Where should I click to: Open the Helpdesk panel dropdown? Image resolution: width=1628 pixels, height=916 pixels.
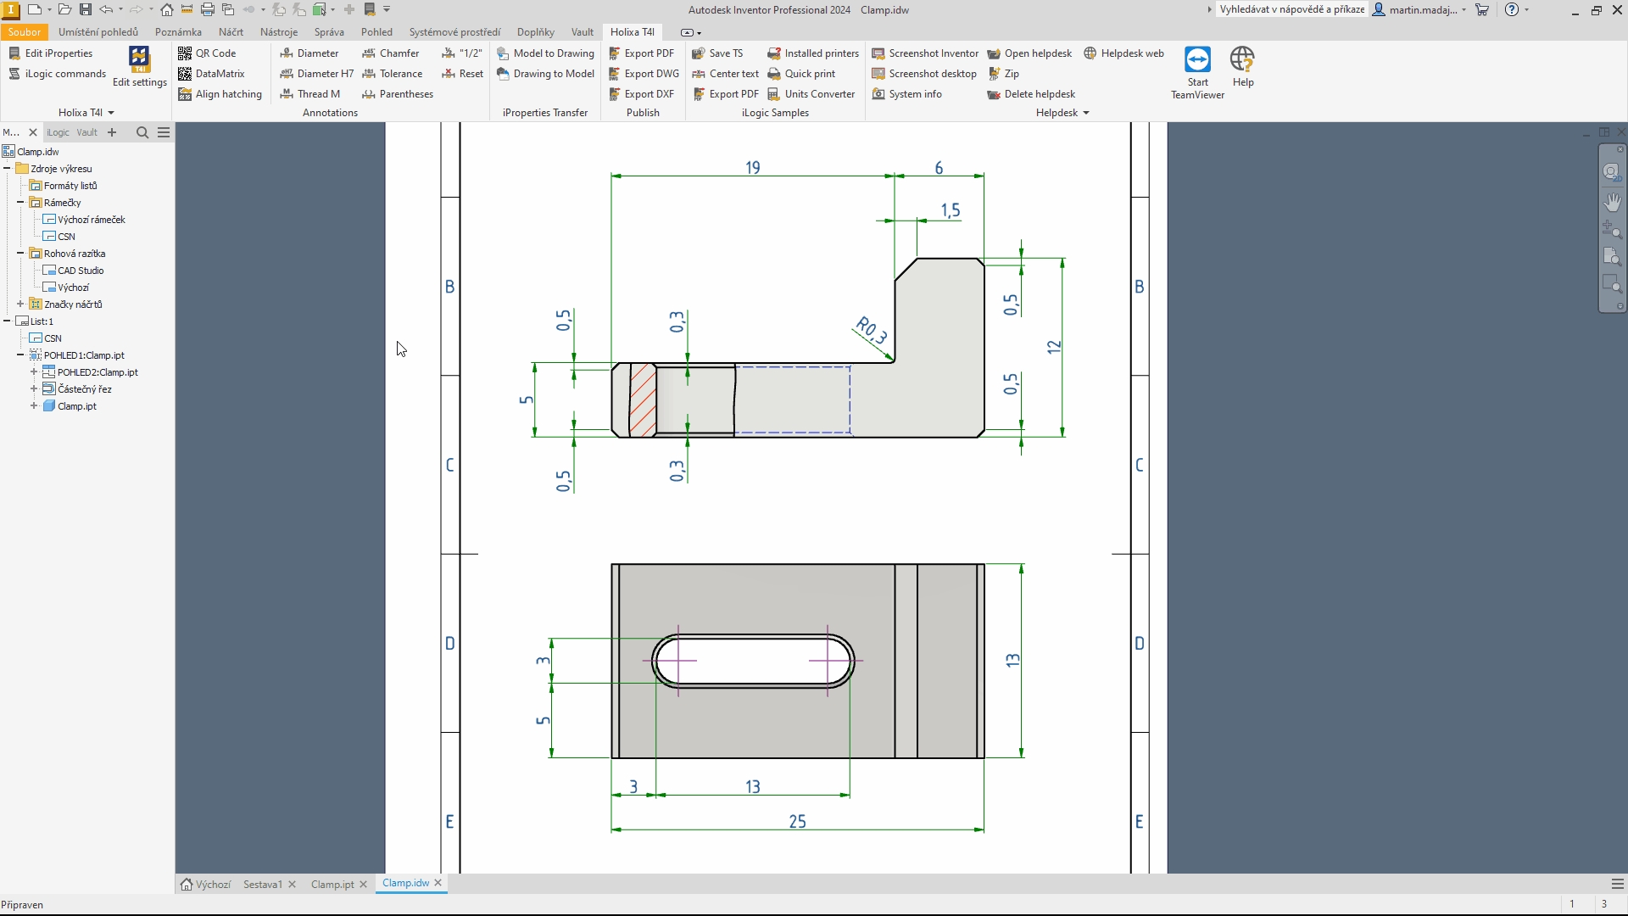coord(1085,113)
